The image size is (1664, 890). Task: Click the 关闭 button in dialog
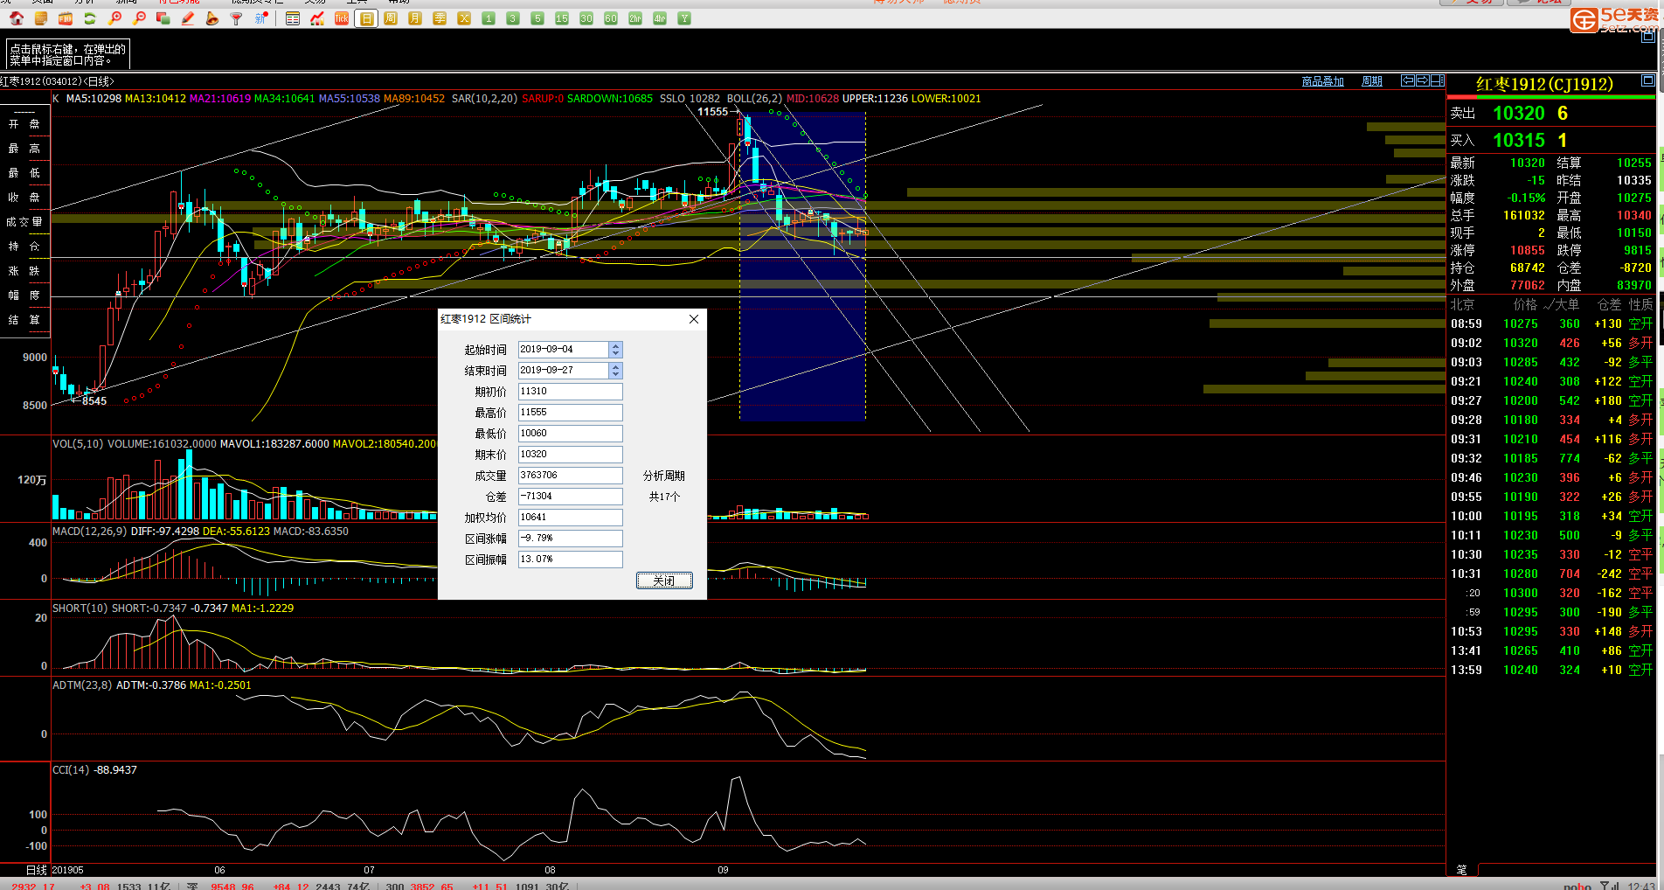click(x=664, y=581)
